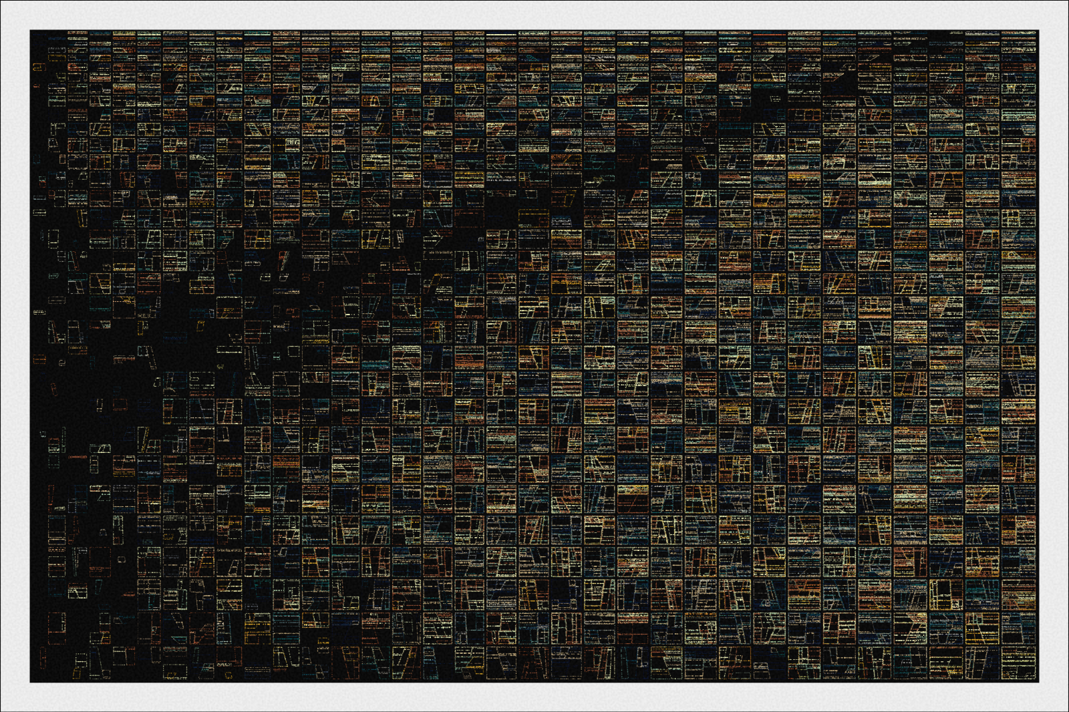Select the bright white line in the top row
The width and height of the screenshot is (1069, 712).
click(501, 33)
